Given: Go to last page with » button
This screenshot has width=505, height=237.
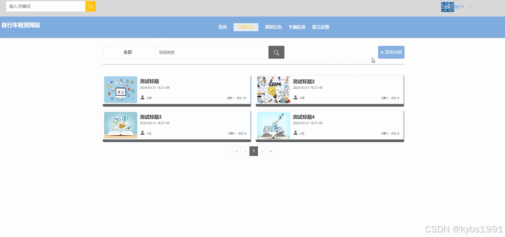Looking at the screenshot, I should tap(271, 151).
